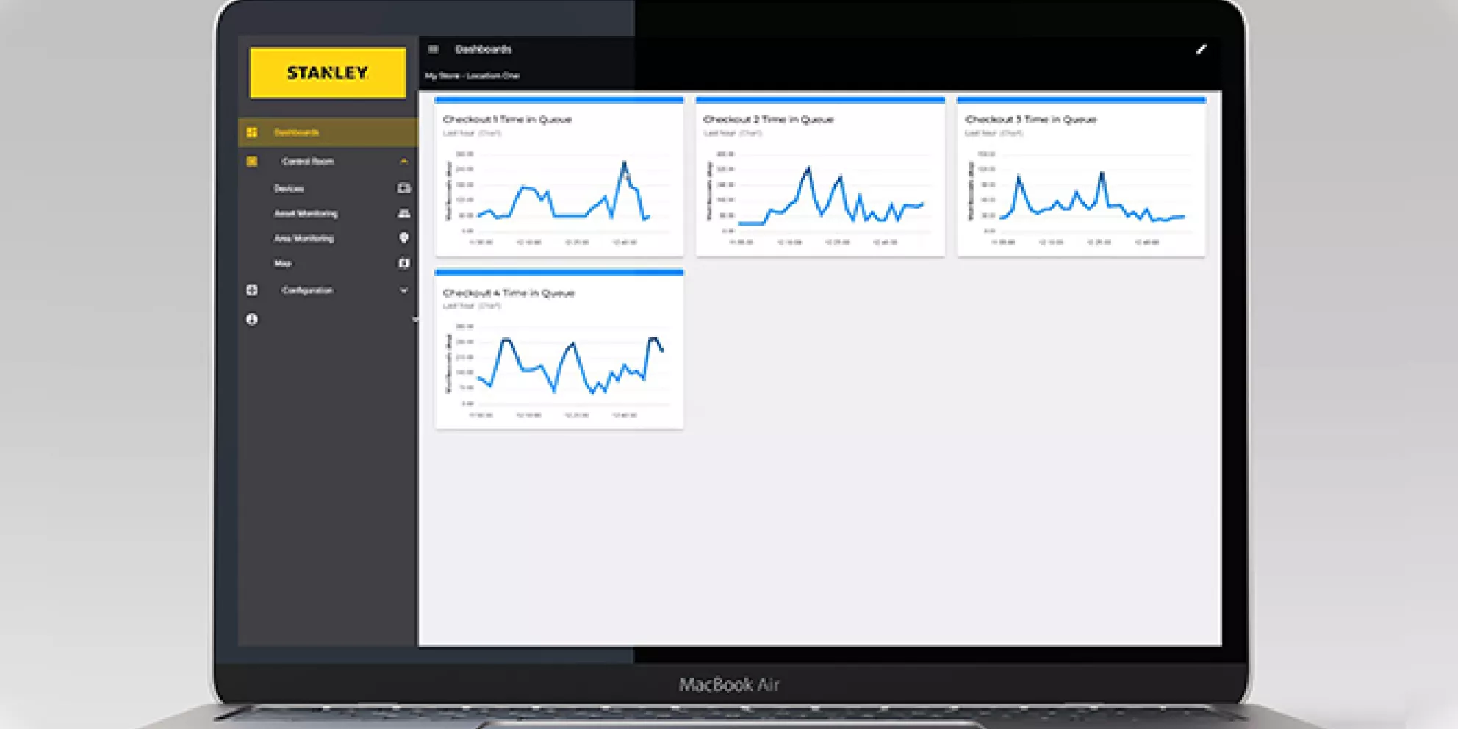
Task: Open the hamburger menu icon
Action: click(x=433, y=49)
